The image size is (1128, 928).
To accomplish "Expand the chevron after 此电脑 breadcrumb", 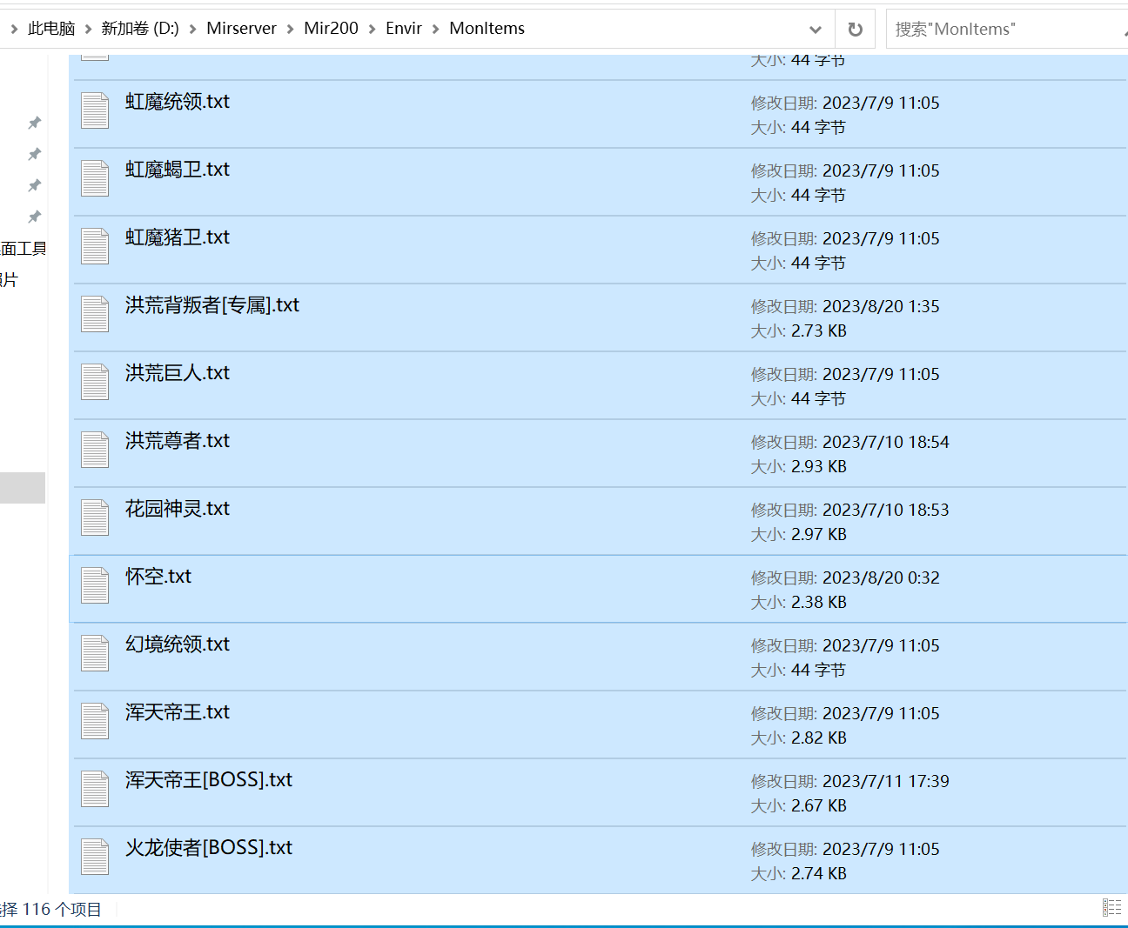I will 88,29.
